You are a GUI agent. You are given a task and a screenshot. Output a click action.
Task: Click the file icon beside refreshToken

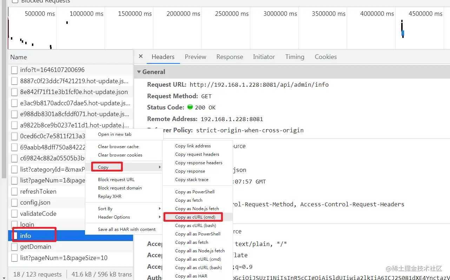[14, 192]
